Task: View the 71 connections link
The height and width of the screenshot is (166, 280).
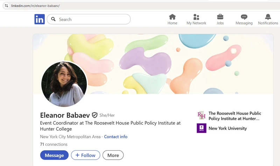Action: pyautogui.click(x=54, y=144)
